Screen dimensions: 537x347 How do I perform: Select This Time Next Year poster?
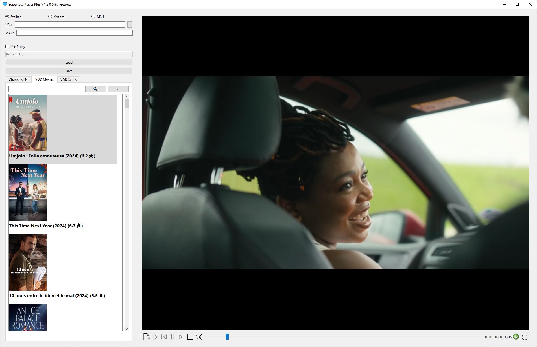28,193
